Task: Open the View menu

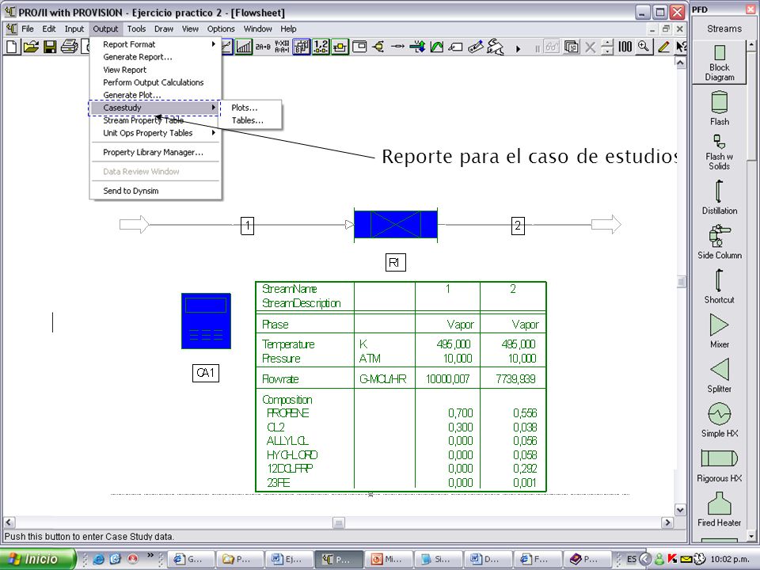Action: 190,28
